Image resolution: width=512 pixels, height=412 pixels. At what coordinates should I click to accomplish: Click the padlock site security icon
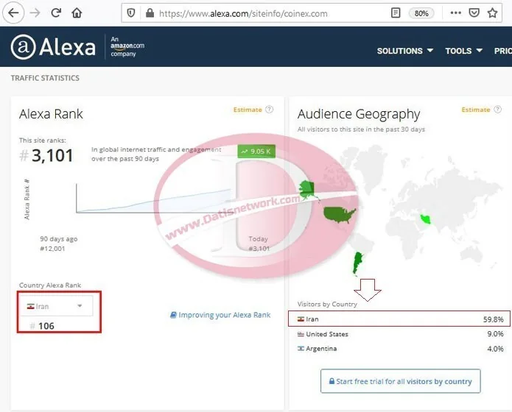pyautogui.click(x=150, y=13)
